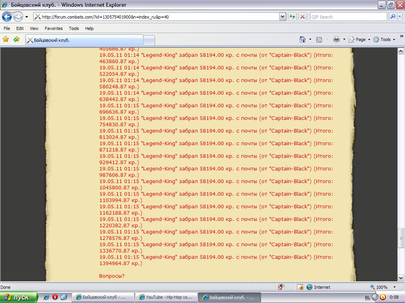Launch Opera from quick launch
Image resolution: width=405 pixels, height=303 pixels.
[x=55, y=297]
